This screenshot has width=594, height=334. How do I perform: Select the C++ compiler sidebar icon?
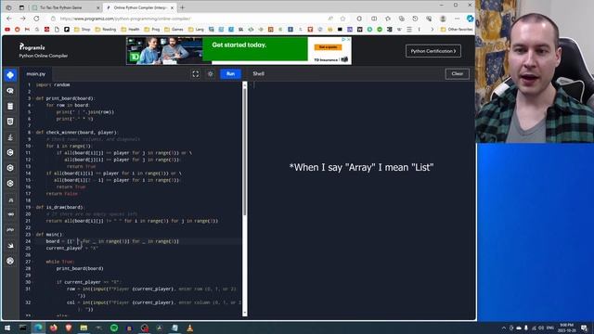click(x=10, y=168)
